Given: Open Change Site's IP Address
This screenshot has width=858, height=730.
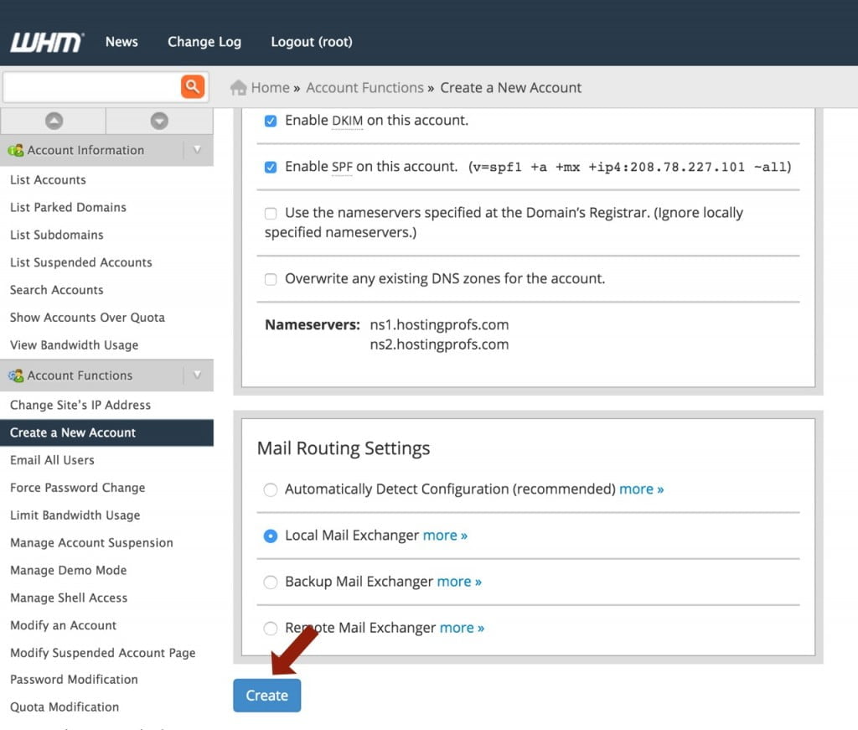Looking at the screenshot, I should 80,405.
